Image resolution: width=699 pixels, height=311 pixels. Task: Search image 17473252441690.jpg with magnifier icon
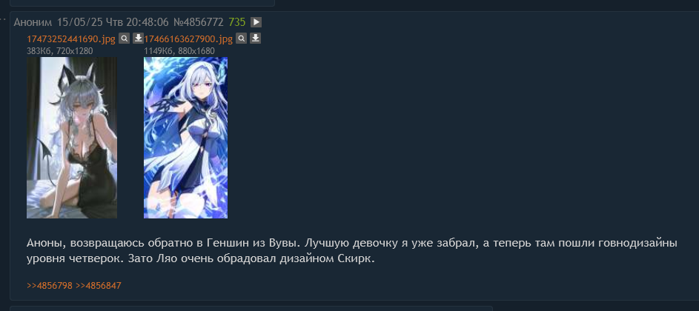tap(125, 39)
